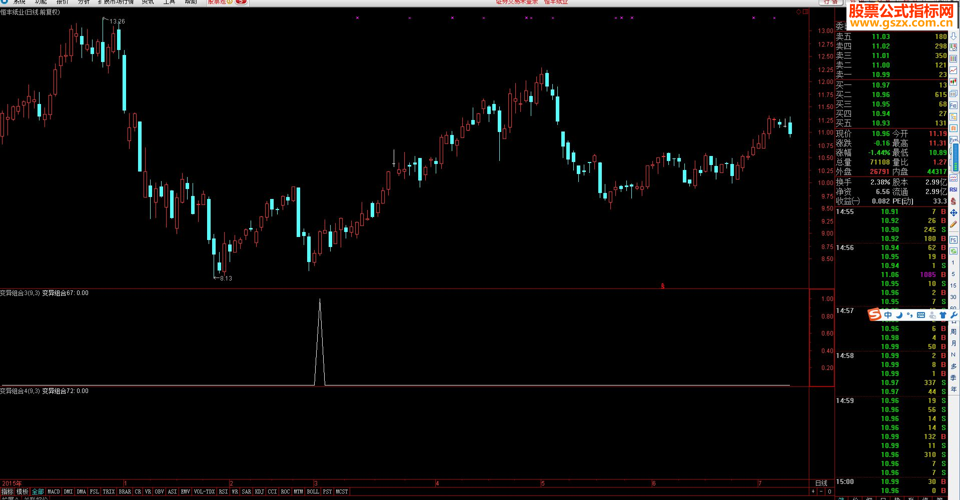Select the BRAR indicator tab
Image resolution: width=960 pixels, height=500 pixels.
tap(125, 492)
